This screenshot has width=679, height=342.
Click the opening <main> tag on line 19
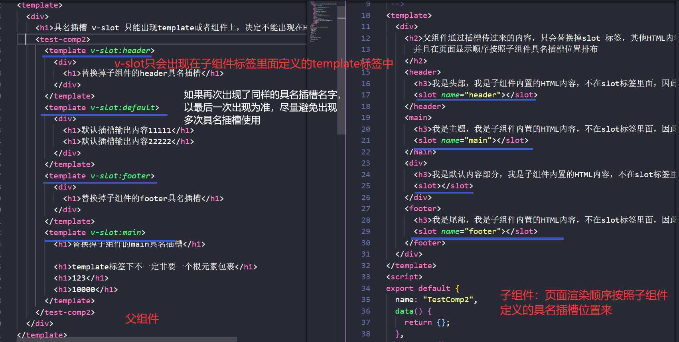(418, 118)
